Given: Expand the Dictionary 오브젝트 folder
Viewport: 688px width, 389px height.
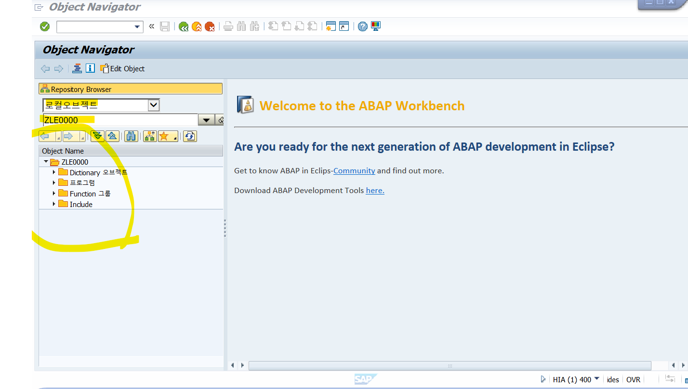Looking at the screenshot, I should pyautogui.click(x=54, y=172).
